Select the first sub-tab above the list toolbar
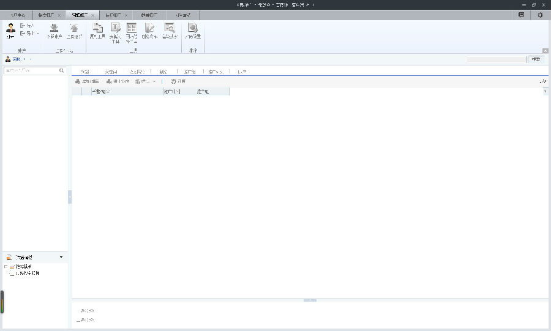The image size is (551, 331). (x=84, y=72)
